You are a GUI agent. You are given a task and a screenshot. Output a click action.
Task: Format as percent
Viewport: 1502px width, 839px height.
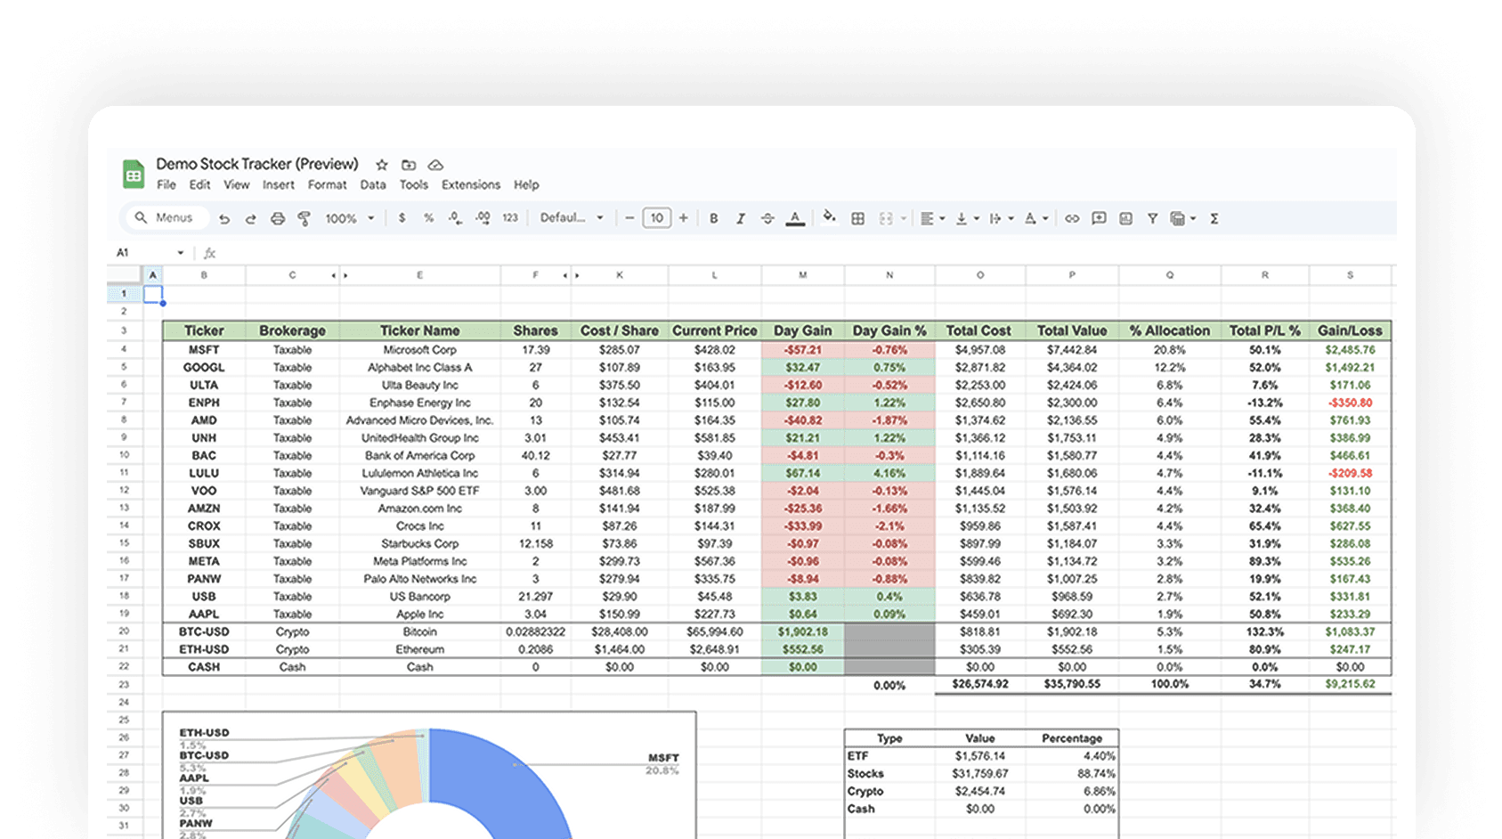point(429,218)
